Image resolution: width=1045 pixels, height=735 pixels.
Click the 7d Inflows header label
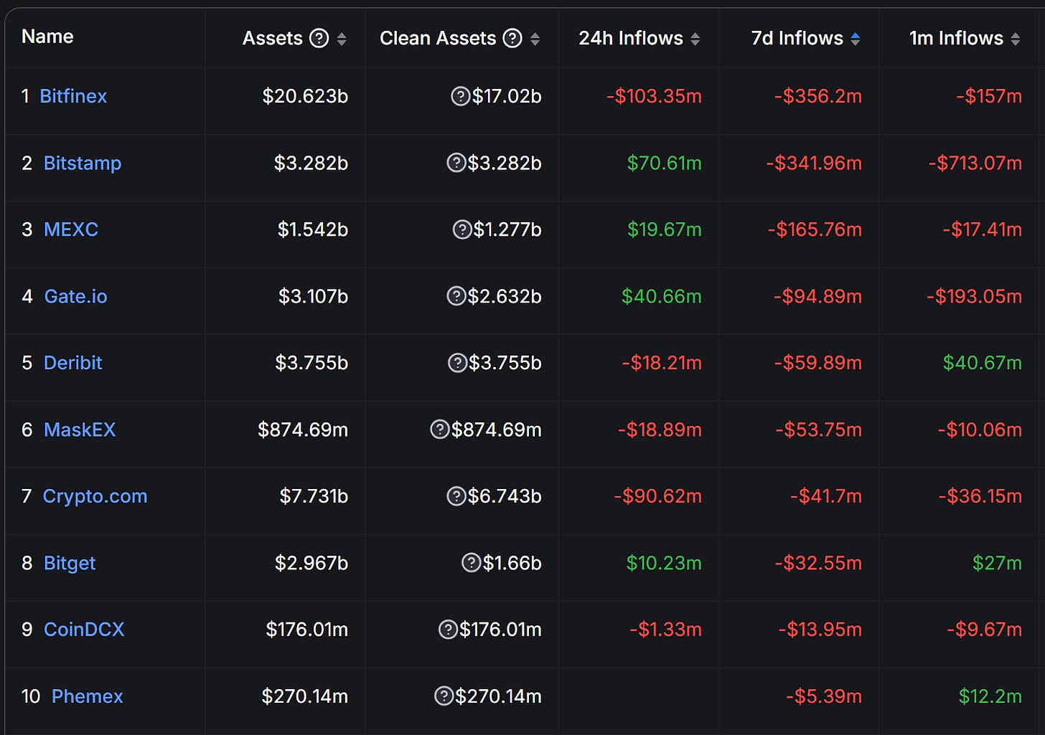(x=797, y=38)
